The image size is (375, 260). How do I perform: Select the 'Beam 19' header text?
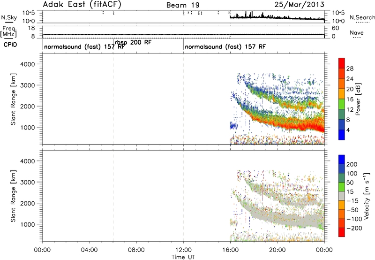[x=183, y=5]
